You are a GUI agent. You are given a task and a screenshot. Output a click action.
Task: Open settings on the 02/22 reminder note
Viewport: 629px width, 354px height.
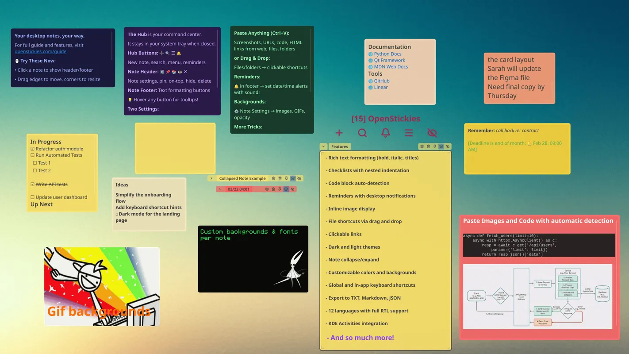[267, 189]
